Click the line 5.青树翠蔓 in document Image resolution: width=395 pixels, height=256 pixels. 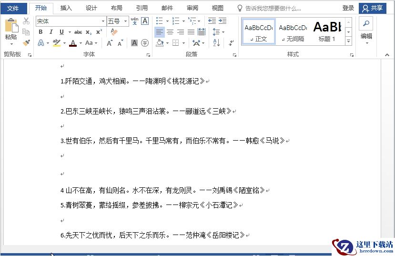pyautogui.click(x=149, y=205)
